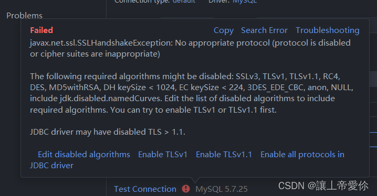Open the Connection type default dropdown
The height and width of the screenshot is (196, 377).
pyautogui.click(x=184, y=2)
